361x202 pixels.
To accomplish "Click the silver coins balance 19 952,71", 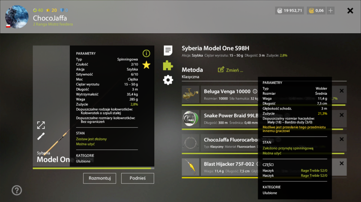I will coord(290,10).
